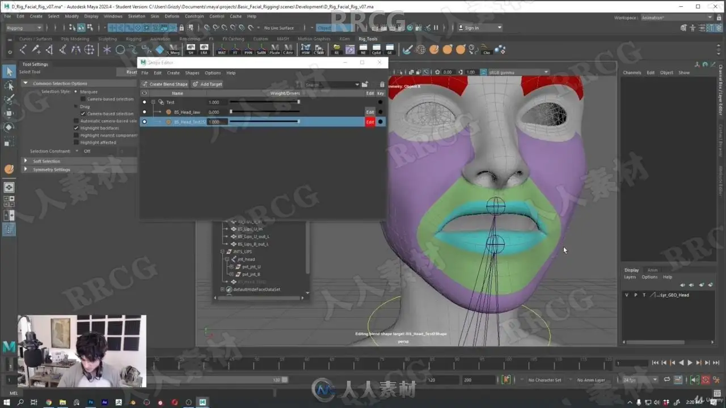Switch to the Rig_Tools shelf tab
Screen dimensions: 726x408
click(x=368, y=39)
